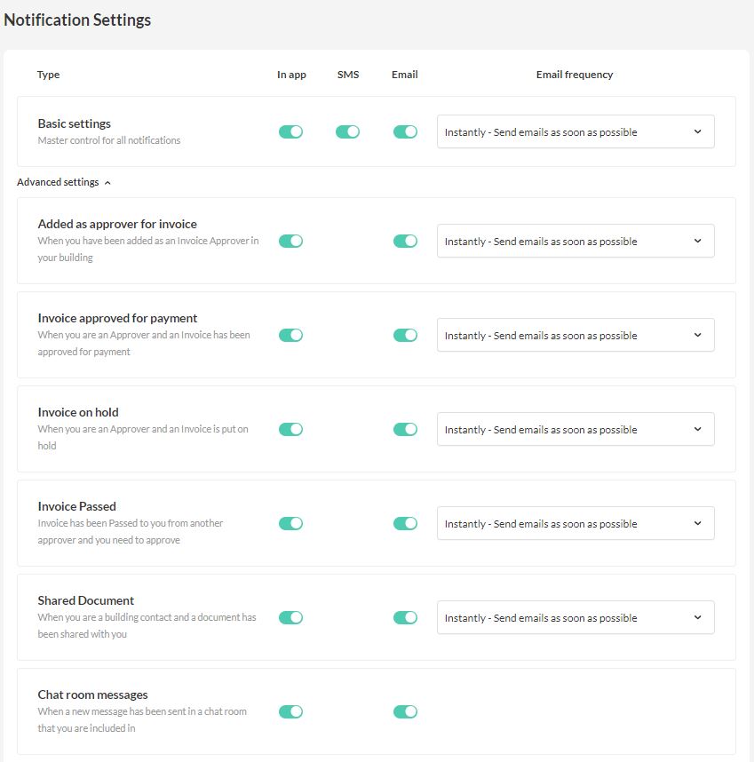Open email frequency for Shared Document
The height and width of the screenshot is (762, 754).
point(575,617)
